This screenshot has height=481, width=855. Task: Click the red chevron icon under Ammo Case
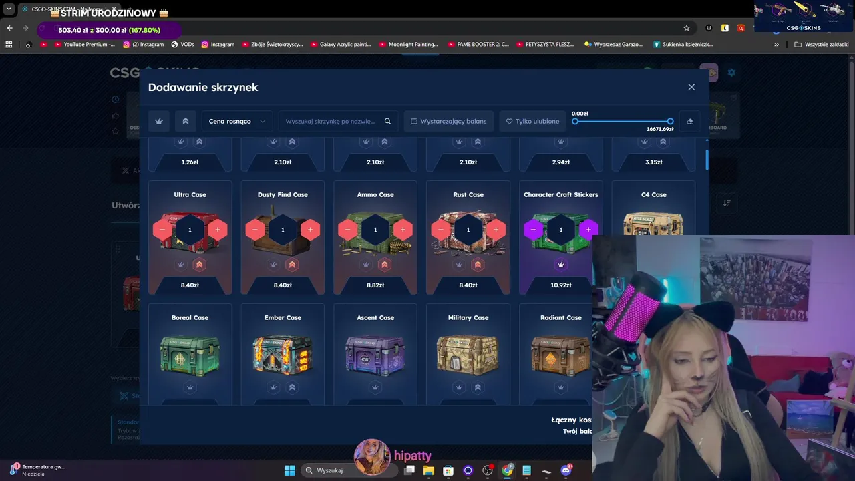[x=385, y=265]
